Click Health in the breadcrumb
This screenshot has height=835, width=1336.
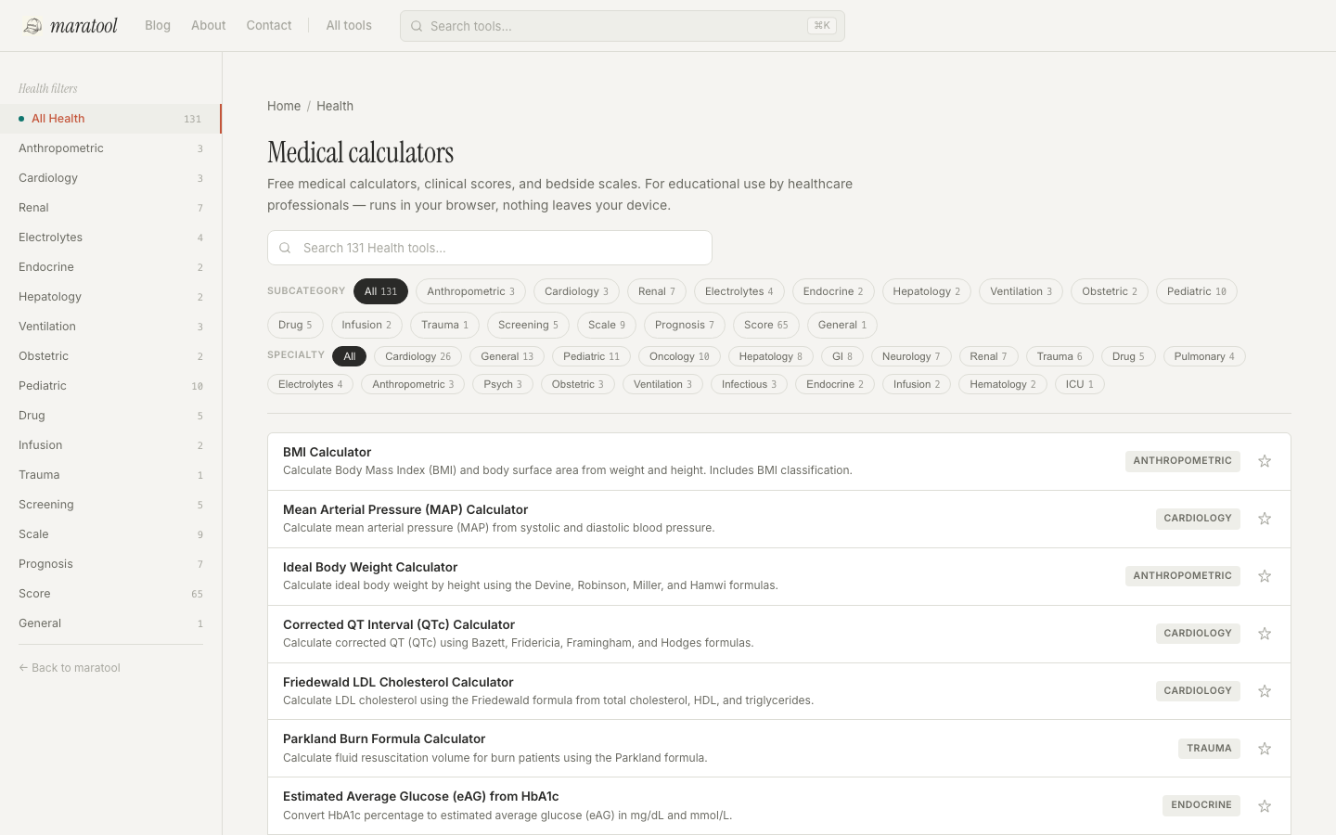[x=335, y=106]
